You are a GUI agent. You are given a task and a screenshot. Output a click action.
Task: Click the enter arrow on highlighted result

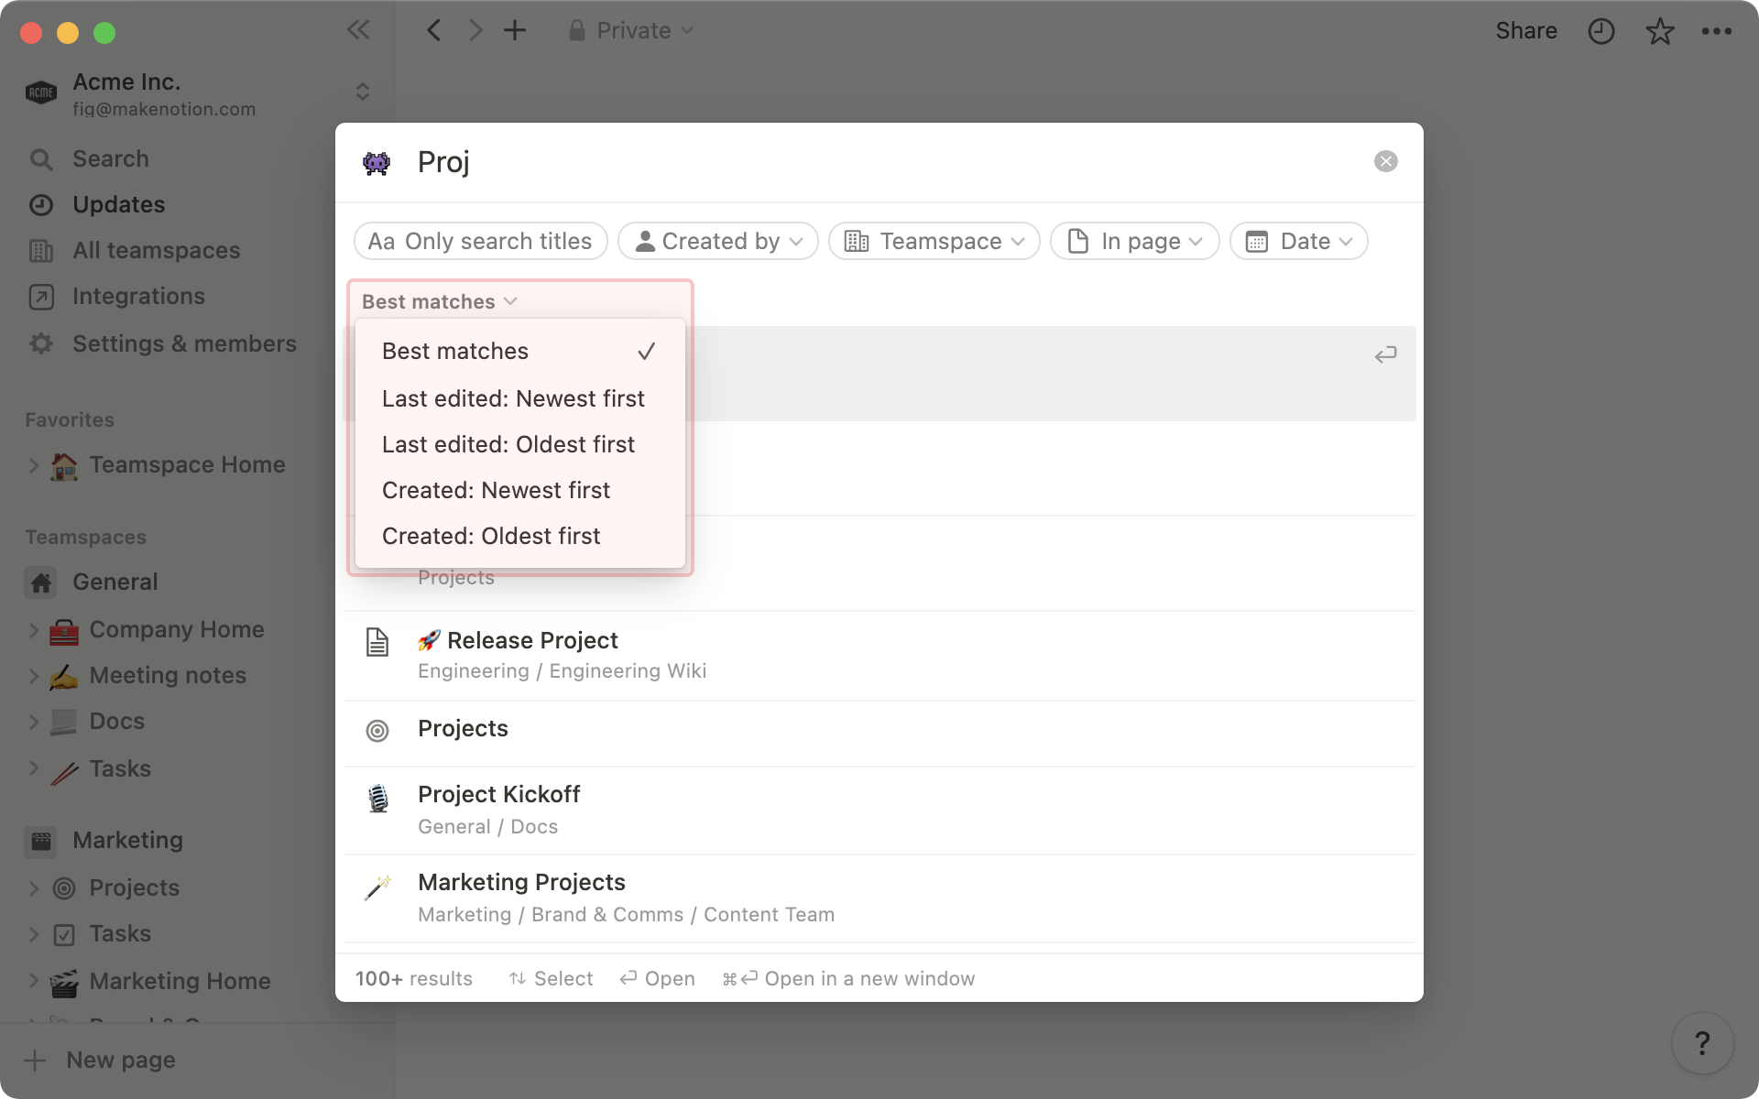[1385, 354]
